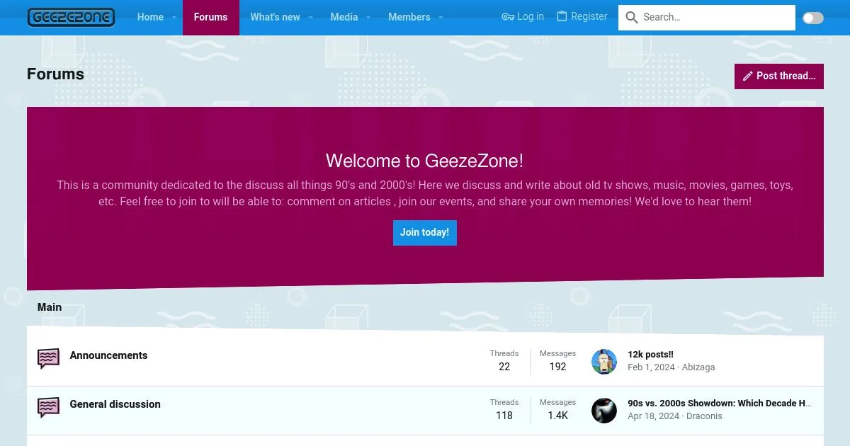Expand the Home menu dropdown arrow

[174, 18]
